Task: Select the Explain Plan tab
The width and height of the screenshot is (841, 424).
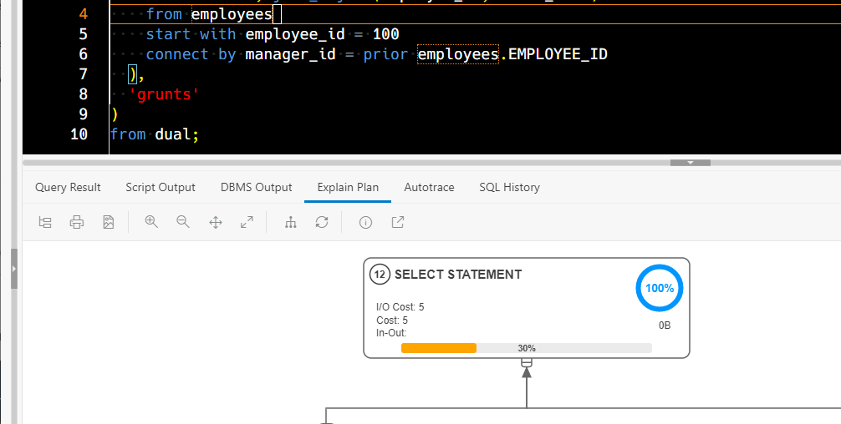Action: (348, 187)
